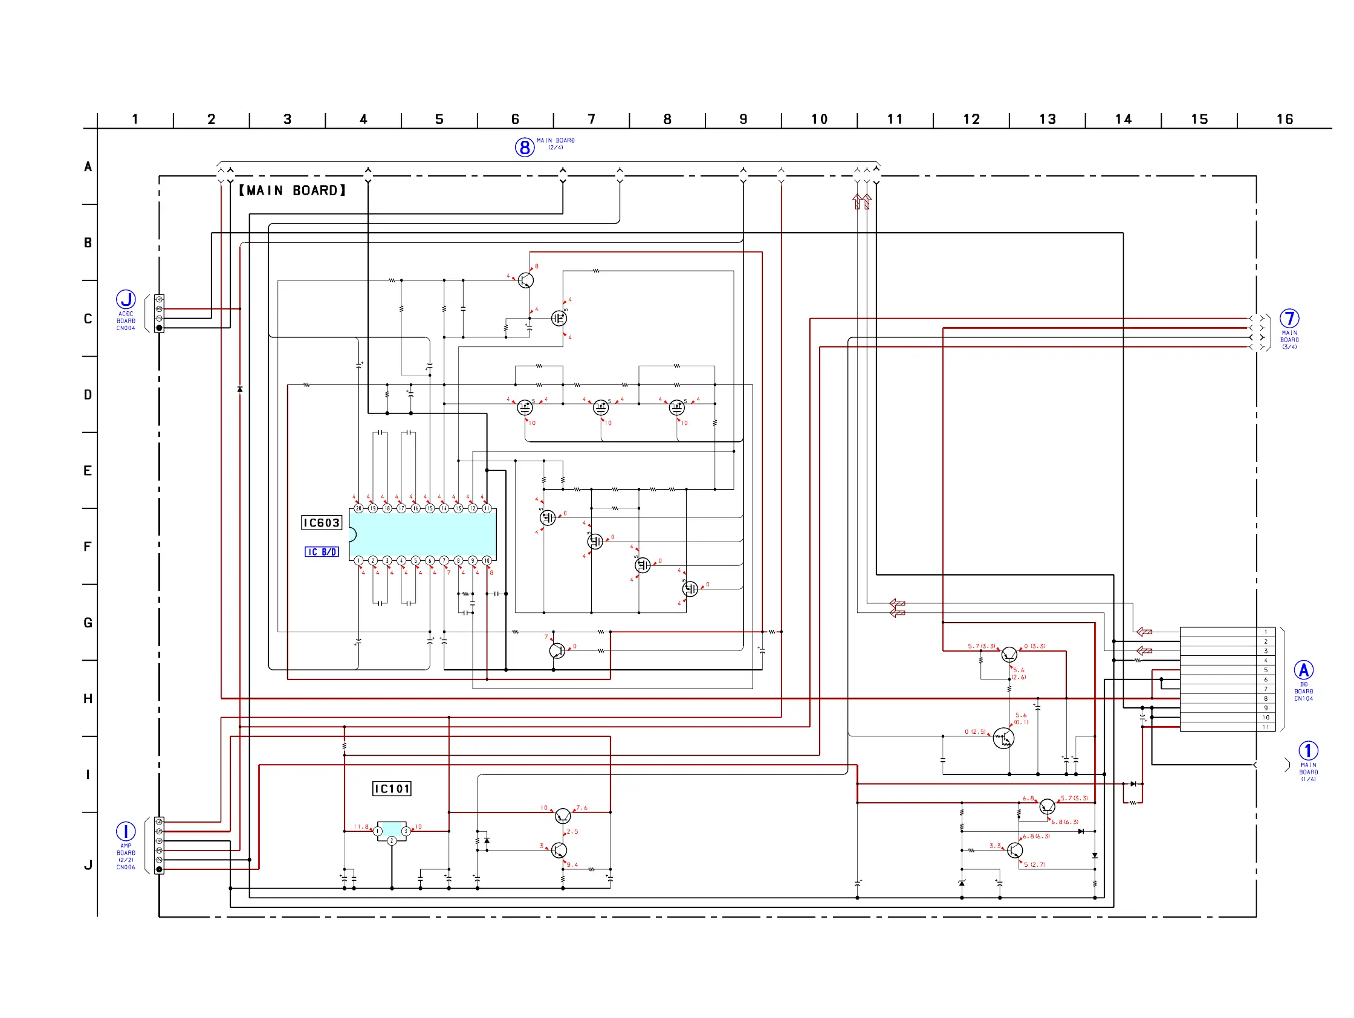Click row letter J on the left ruler

(88, 865)
